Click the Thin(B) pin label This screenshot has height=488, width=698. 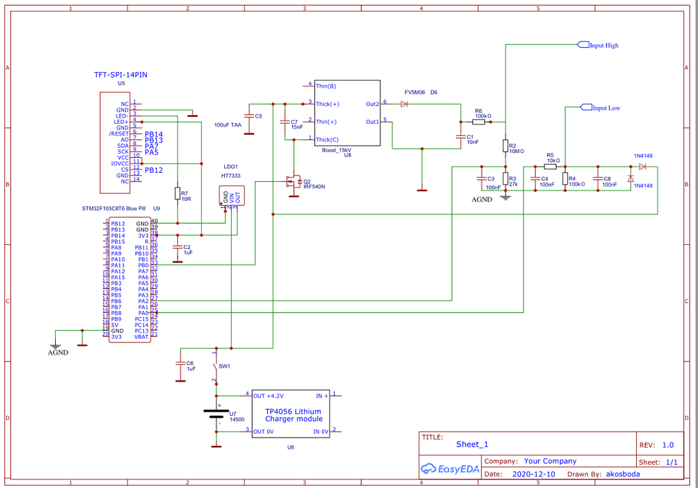click(327, 86)
